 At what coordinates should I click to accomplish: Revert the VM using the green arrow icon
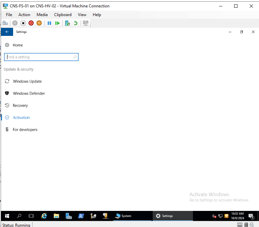click(76, 23)
